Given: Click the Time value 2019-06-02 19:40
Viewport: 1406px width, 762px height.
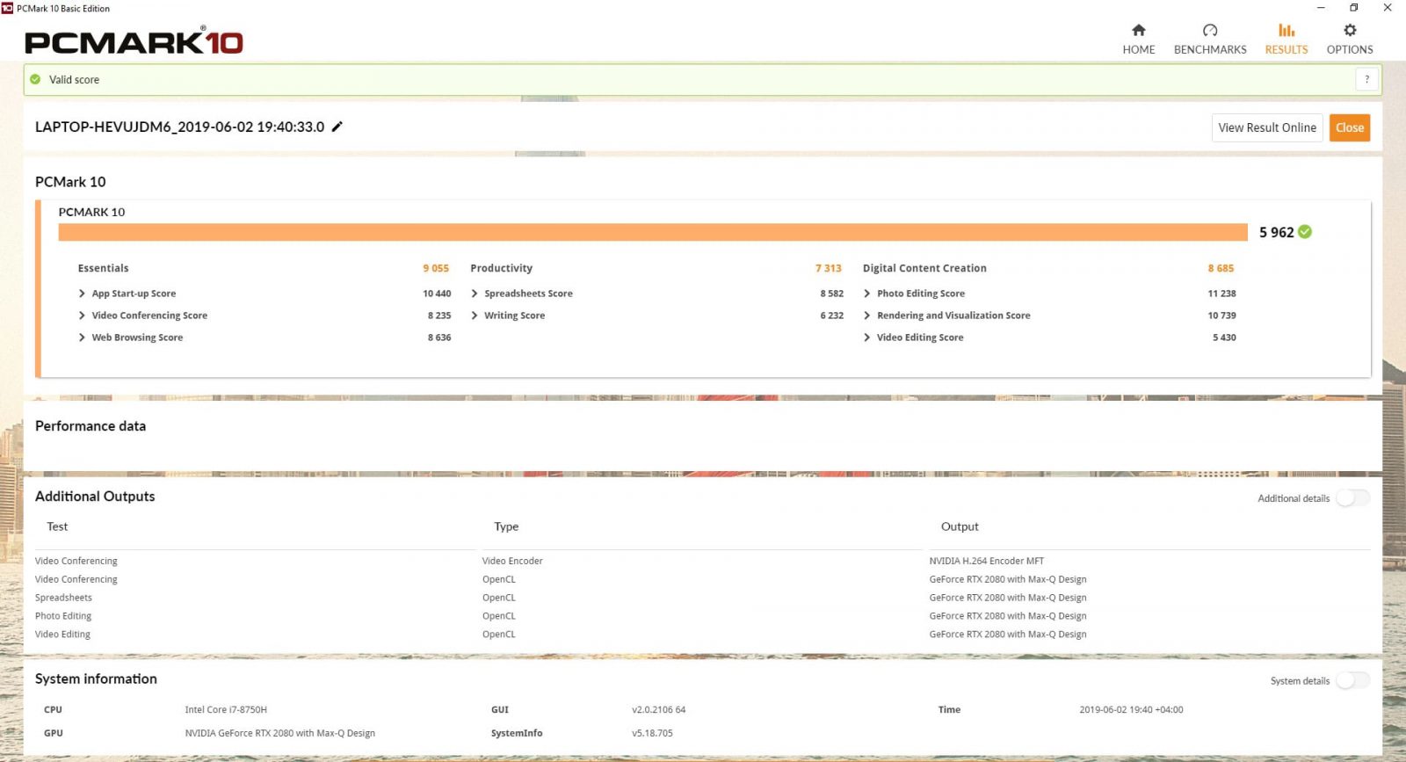Looking at the screenshot, I should 1131,709.
